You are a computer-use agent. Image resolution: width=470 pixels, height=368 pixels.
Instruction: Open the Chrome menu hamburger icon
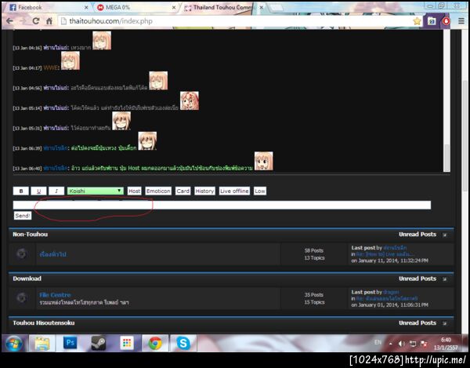tap(461, 21)
